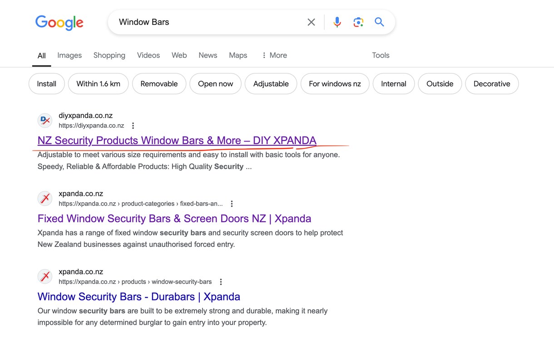Image resolution: width=554 pixels, height=338 pixels.
Task: Click the blue magnifier search icon
Action: tap(379, 22)
